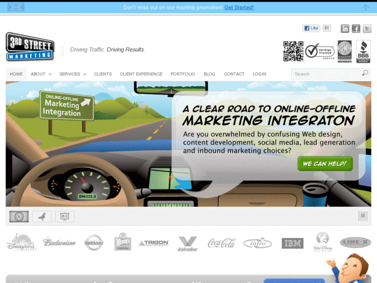The width and height of the screenshot is (377, 283).
Task: Open the SEMA member badge
Action: (x=344, y=51)
